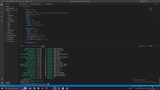Toggle secondary sidebar layout icon in title bar
This screenshot has height=90, width=160.
pyautogui.click(x=145, y=1)
